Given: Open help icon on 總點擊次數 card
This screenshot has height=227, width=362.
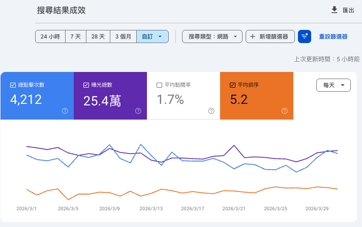Looking at the screenshot, I should [65, 111].
